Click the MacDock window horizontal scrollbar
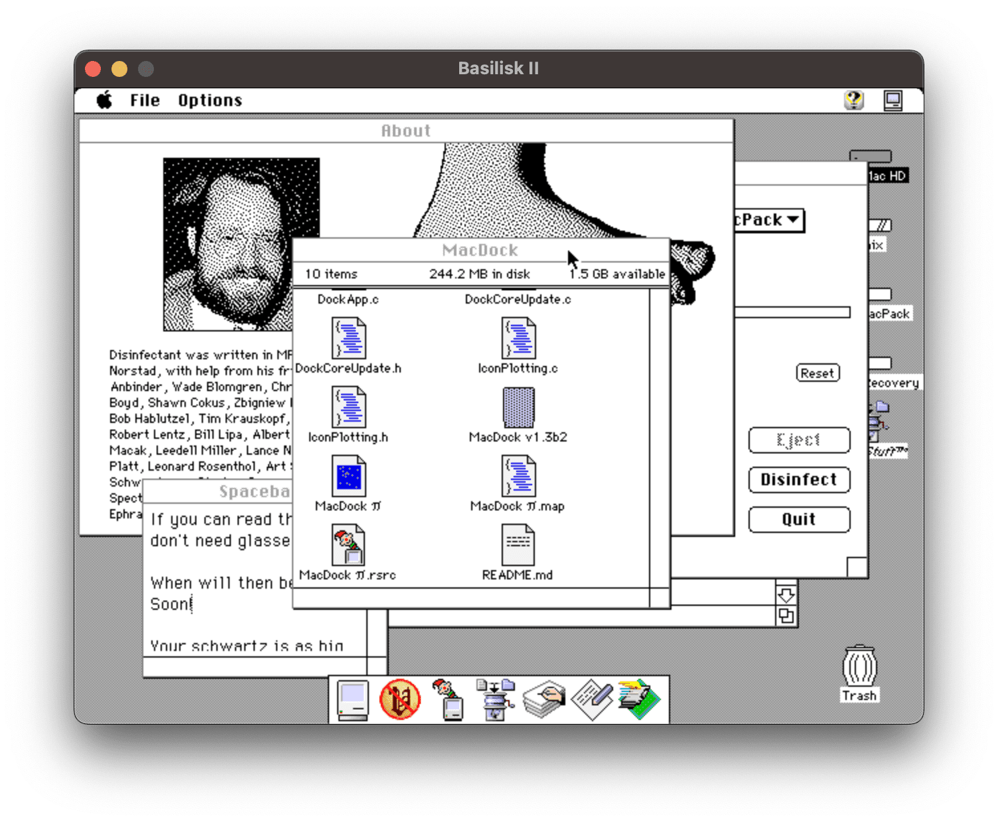Screen dimensions: 998x822 pos(471,597)
